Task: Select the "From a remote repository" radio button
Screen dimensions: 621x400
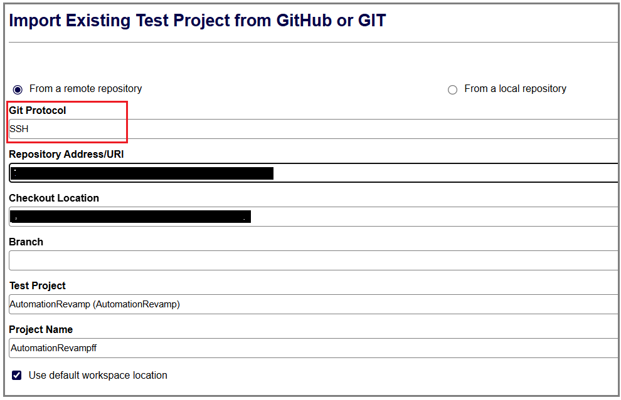Action: (18, 89)
